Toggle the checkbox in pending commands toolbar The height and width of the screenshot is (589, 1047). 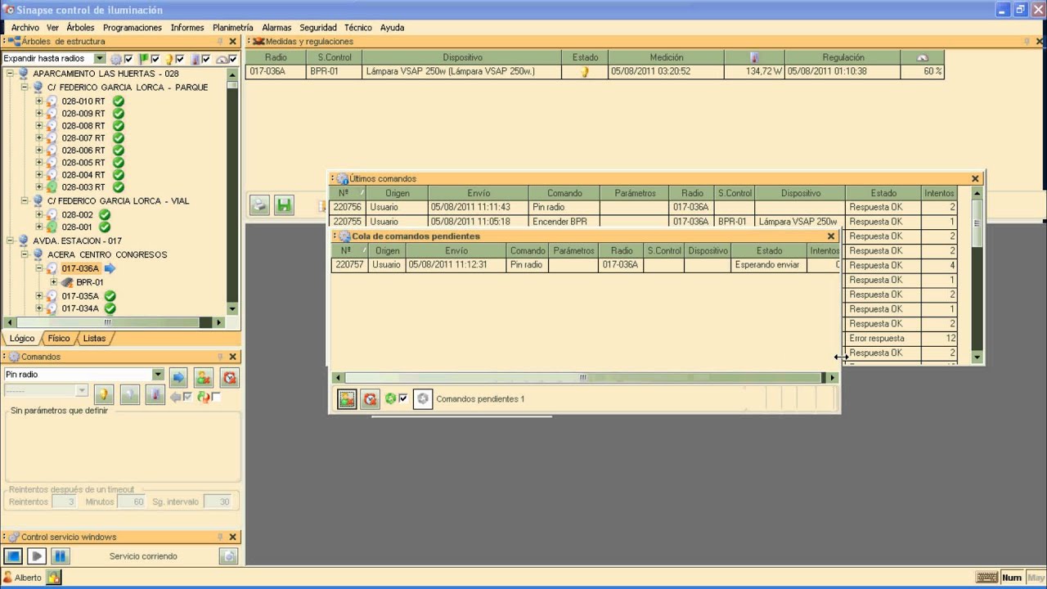coord(402,399)
